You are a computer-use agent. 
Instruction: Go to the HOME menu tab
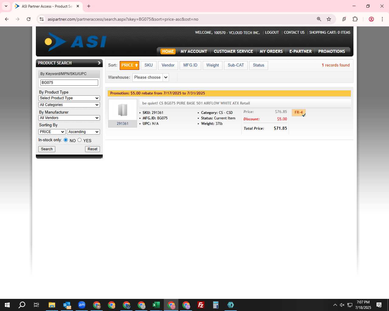168,51
